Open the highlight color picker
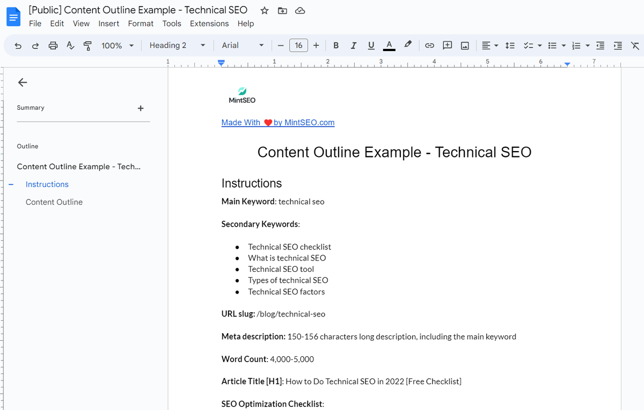644x410 pixels. (408, 46)
